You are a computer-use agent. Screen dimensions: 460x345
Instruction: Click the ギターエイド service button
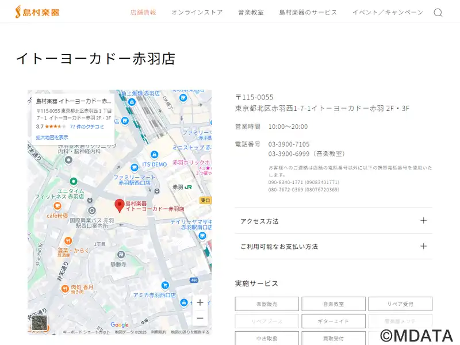[x=333, y=321]
